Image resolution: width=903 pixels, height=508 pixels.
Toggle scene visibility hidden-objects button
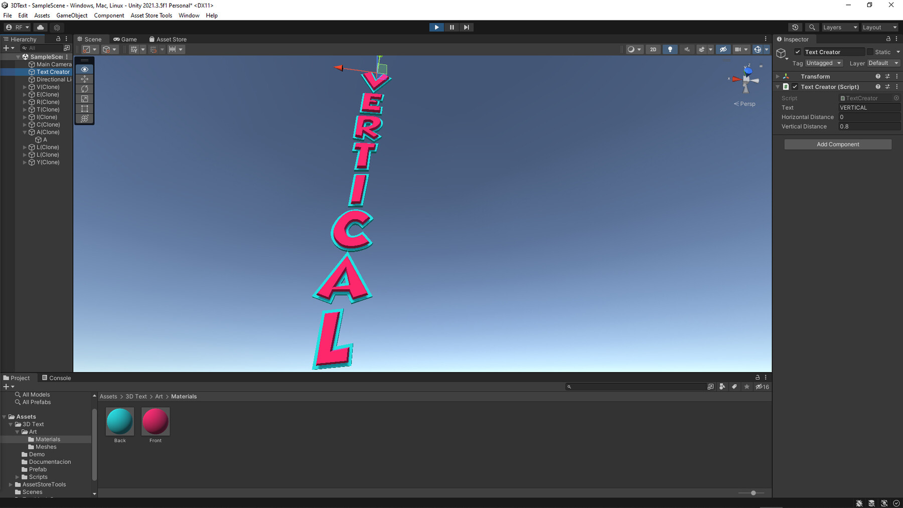[723, 49]
